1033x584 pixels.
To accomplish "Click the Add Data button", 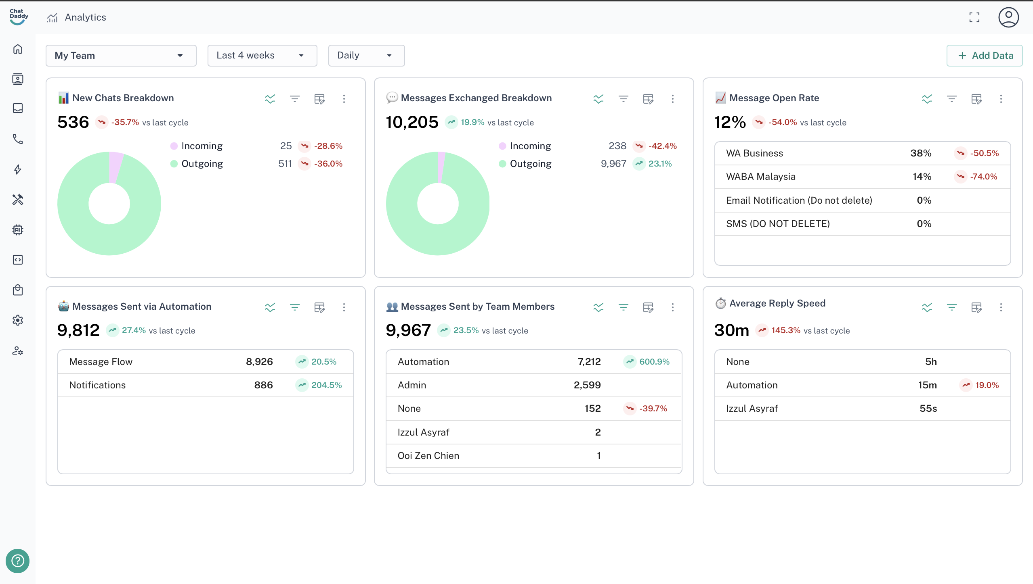I will click(985, 56).
